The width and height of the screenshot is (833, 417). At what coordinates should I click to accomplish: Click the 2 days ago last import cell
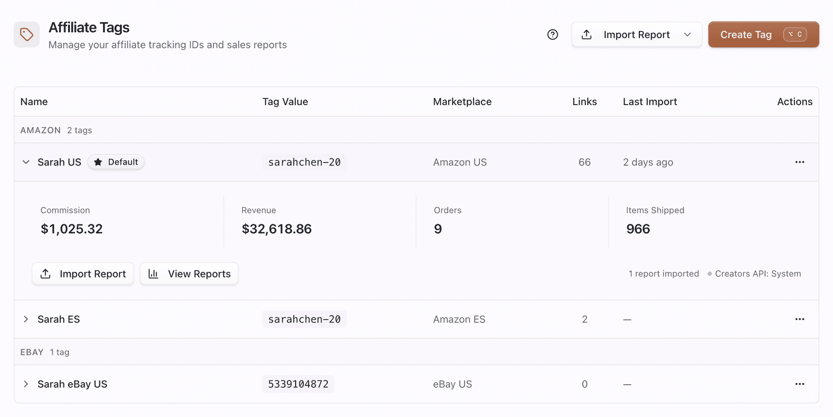point(648,162)
